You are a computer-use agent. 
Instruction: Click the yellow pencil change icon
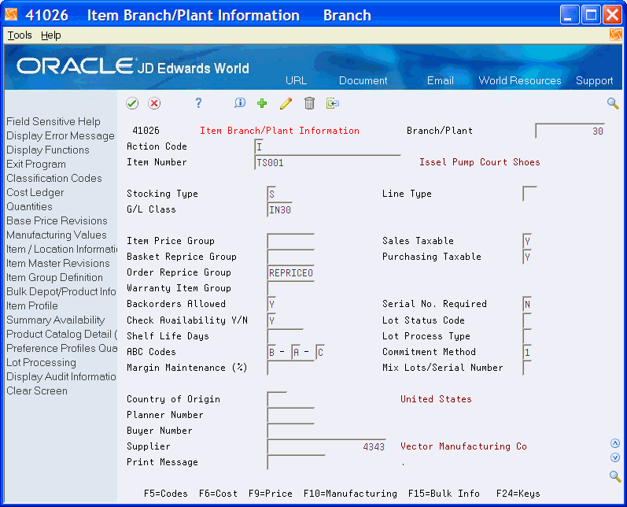(286, 104)
